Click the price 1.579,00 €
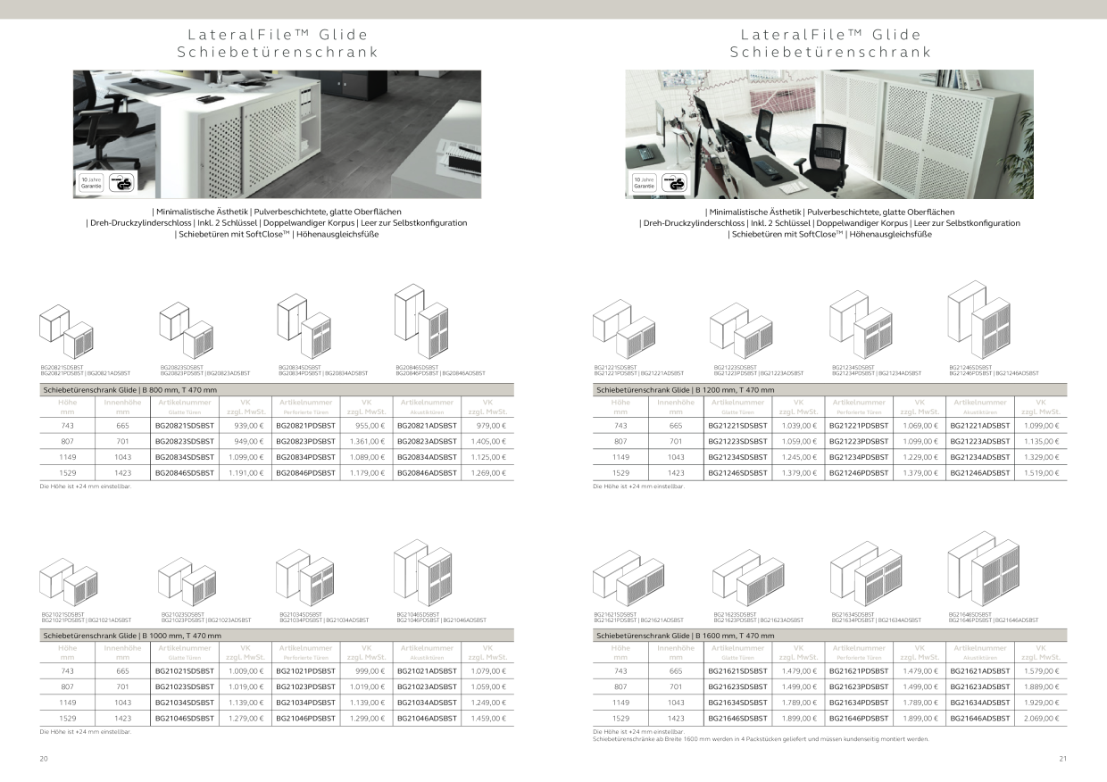Screen dimensions: 1107x782 [x=1041, y=670]
